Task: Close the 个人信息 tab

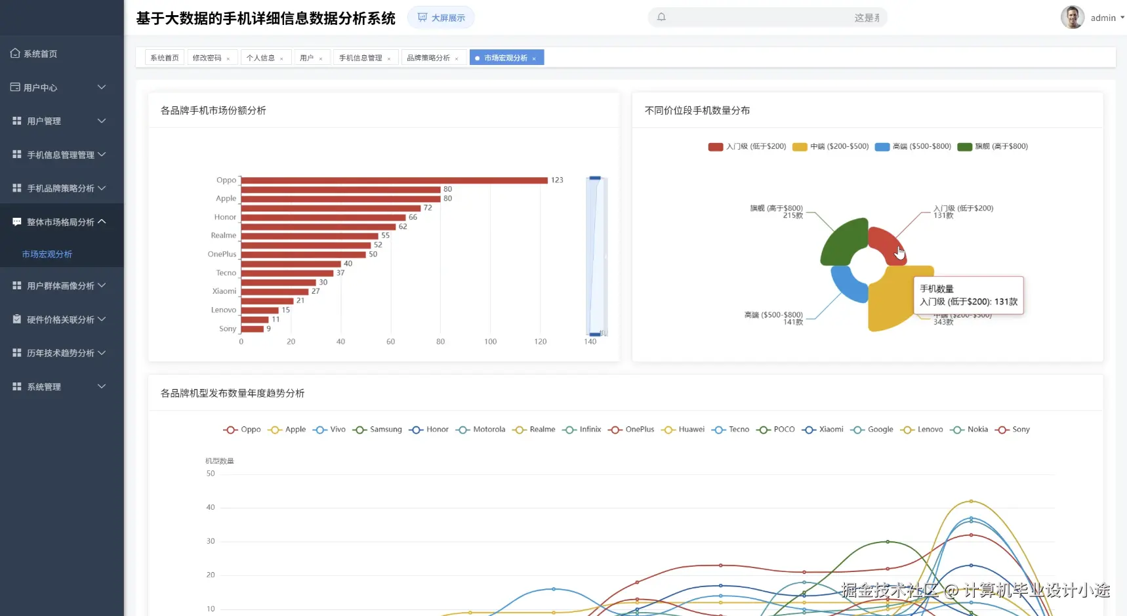Action: (281, 58)
